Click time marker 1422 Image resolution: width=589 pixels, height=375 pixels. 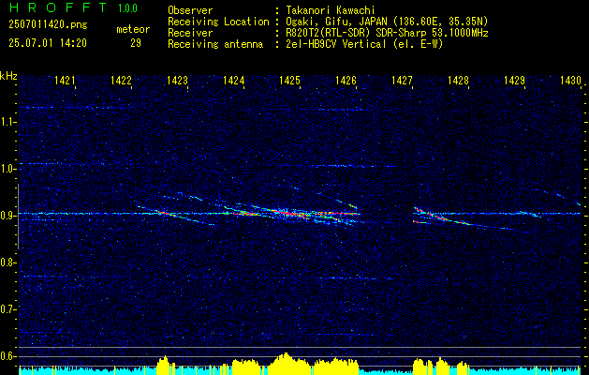coord(121,80)
